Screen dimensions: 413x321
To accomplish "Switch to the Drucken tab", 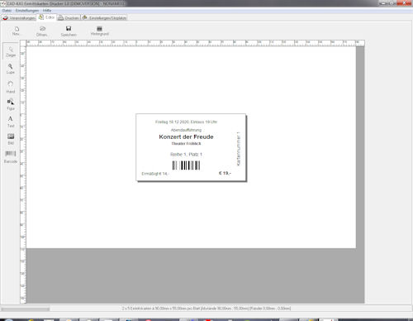I will pos(69,18).
